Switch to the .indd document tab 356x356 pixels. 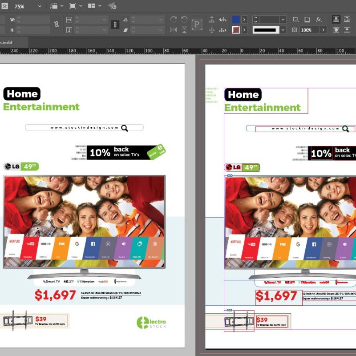[14, 42]
